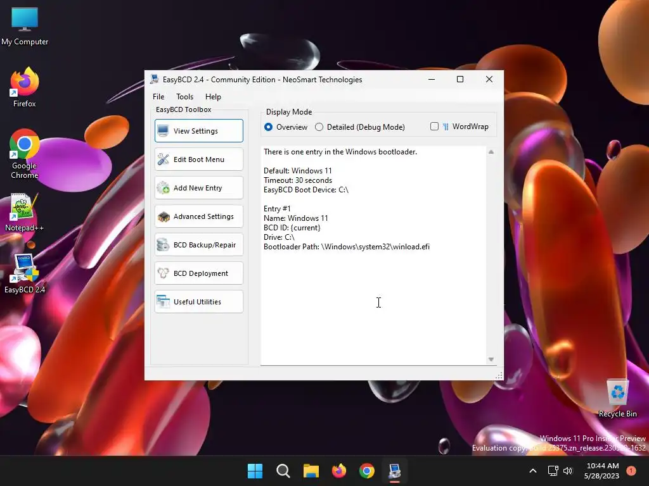Close the EasyBCD window
This screenshot has height=486, width=649.
tap(489, 79)
